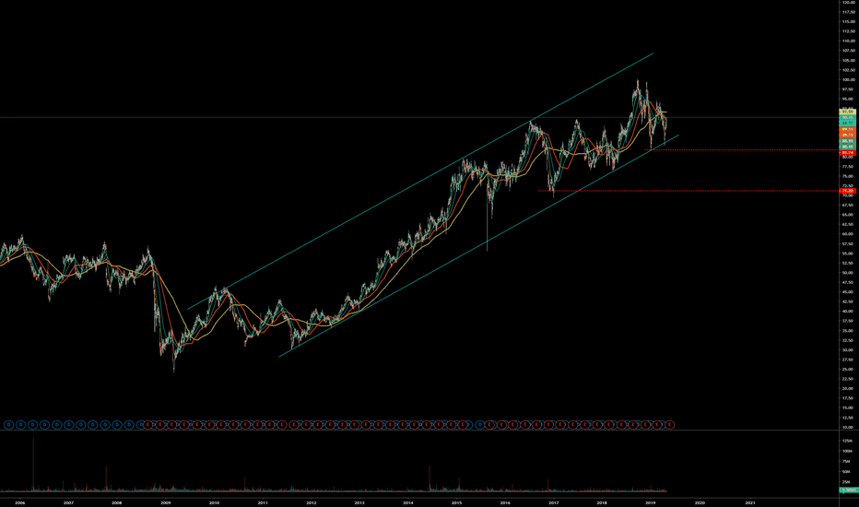The image size is (859, 507).
Task: Click the 95.00 price axis label
Action: click(849, 100)
